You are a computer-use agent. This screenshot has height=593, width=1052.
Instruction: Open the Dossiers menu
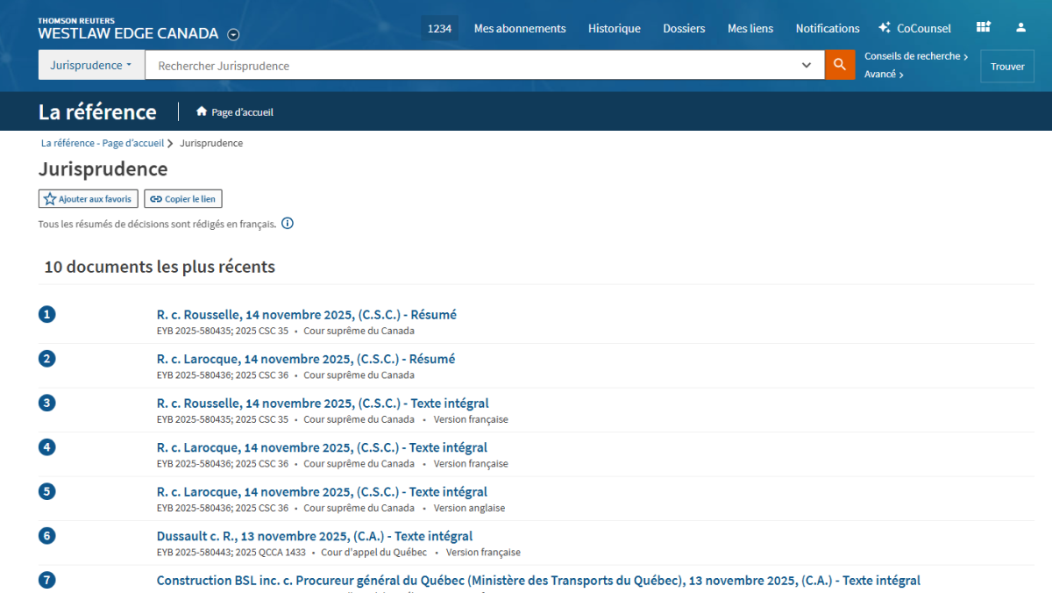(684, 28)
